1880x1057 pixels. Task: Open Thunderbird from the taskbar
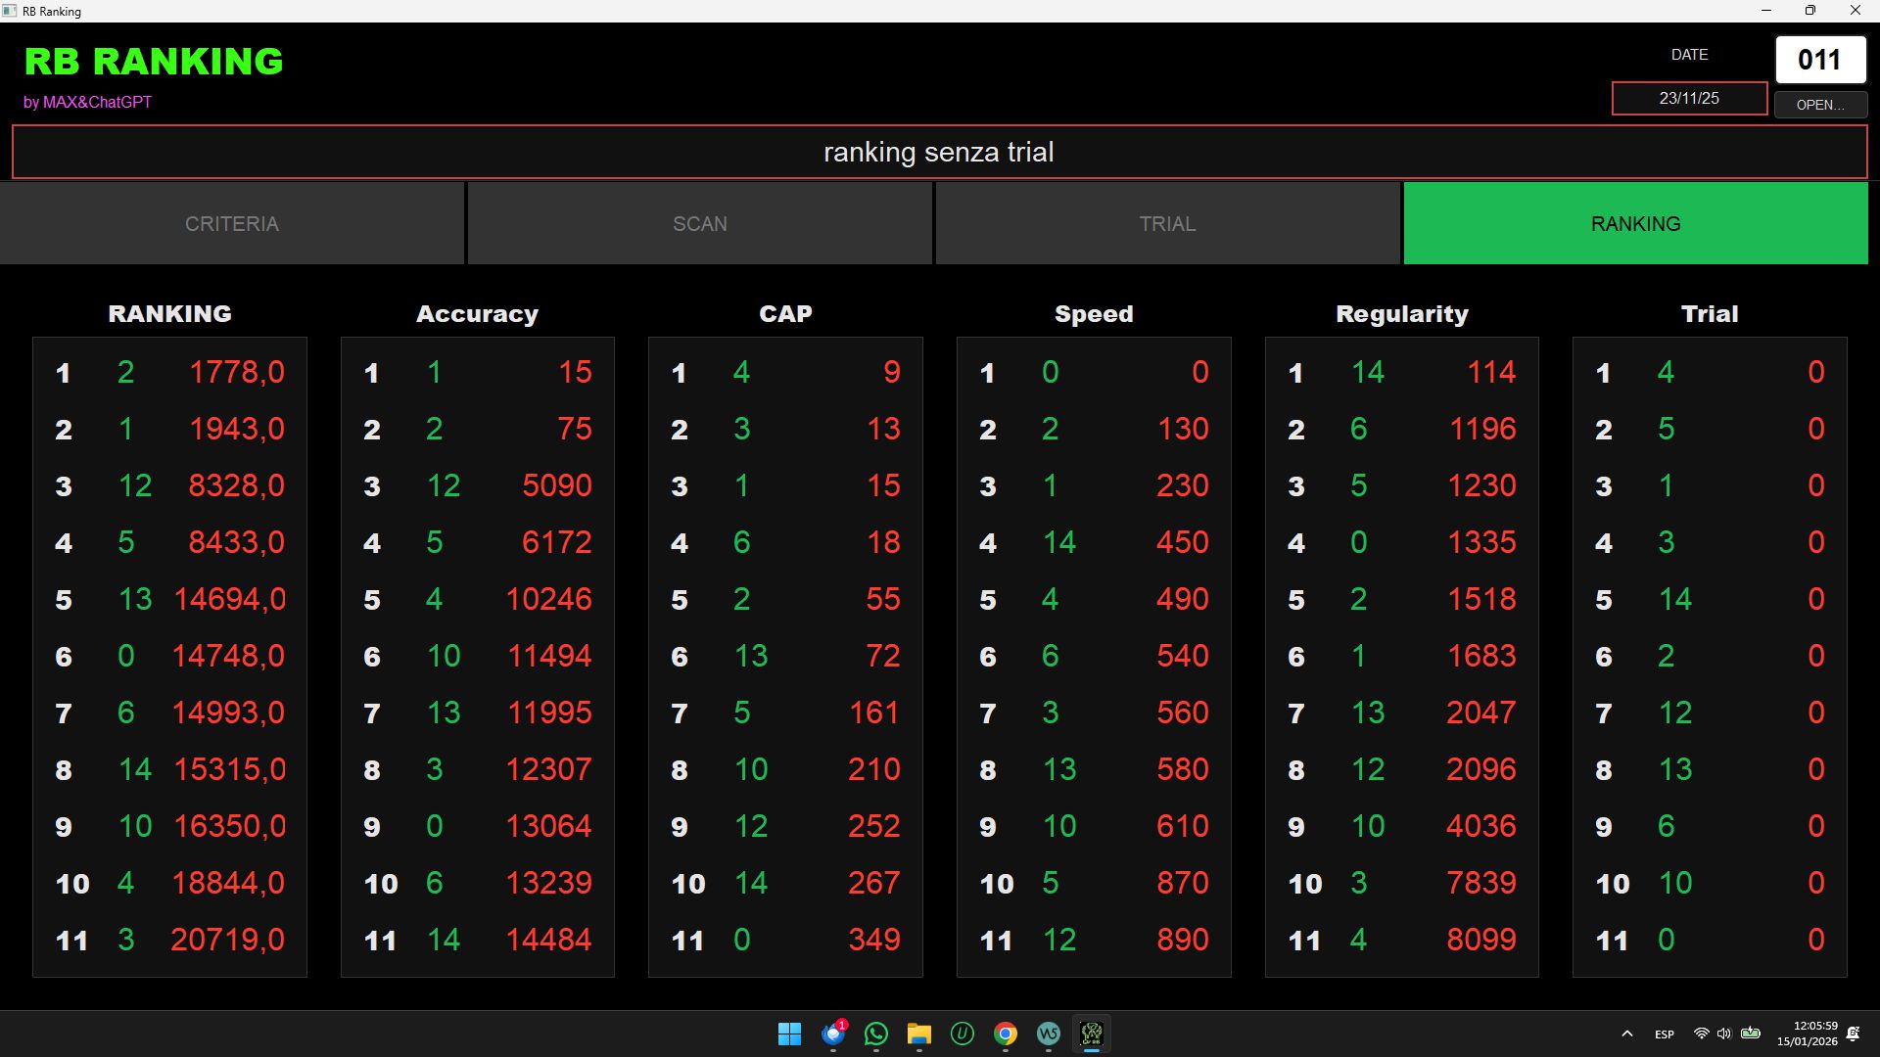(833, 1034)
